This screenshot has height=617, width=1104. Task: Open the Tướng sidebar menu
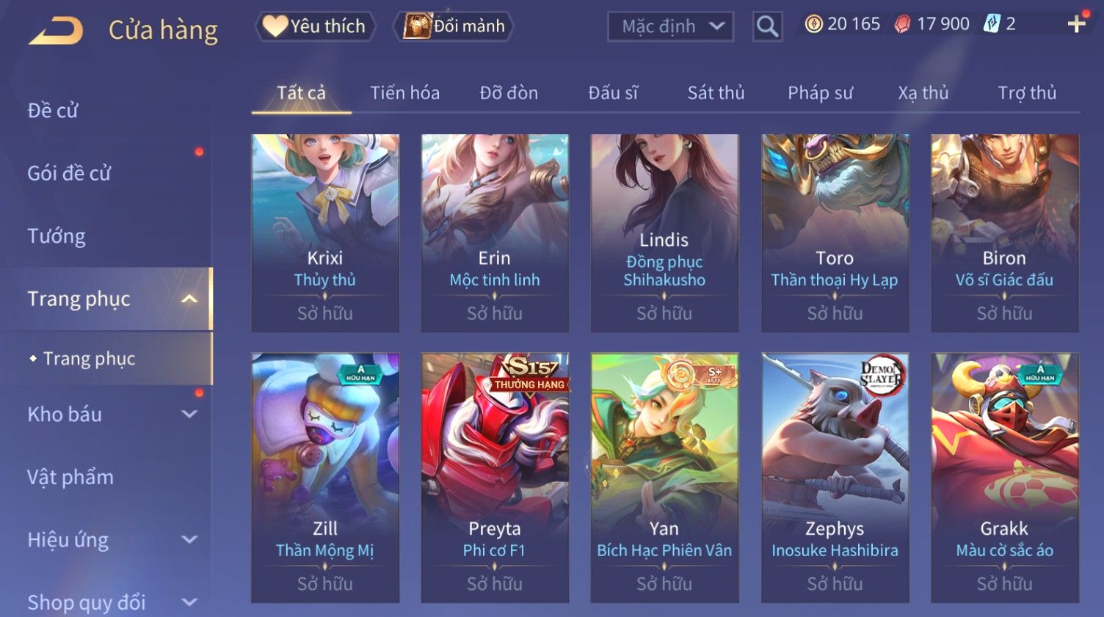pyautogui.click(x=57, y=236)
